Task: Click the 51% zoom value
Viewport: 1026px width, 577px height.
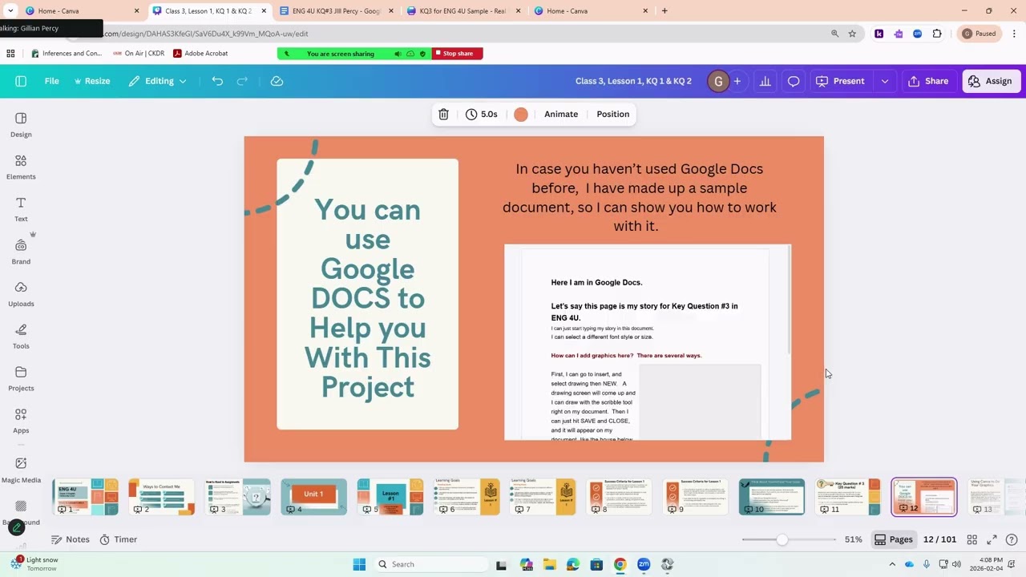Action: [854, 539]
